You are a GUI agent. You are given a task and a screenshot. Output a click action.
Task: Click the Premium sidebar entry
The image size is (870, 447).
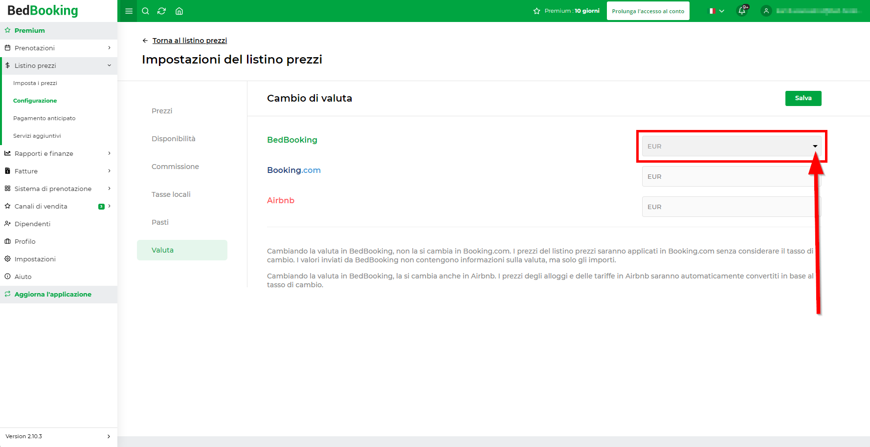tap(59, 30)
